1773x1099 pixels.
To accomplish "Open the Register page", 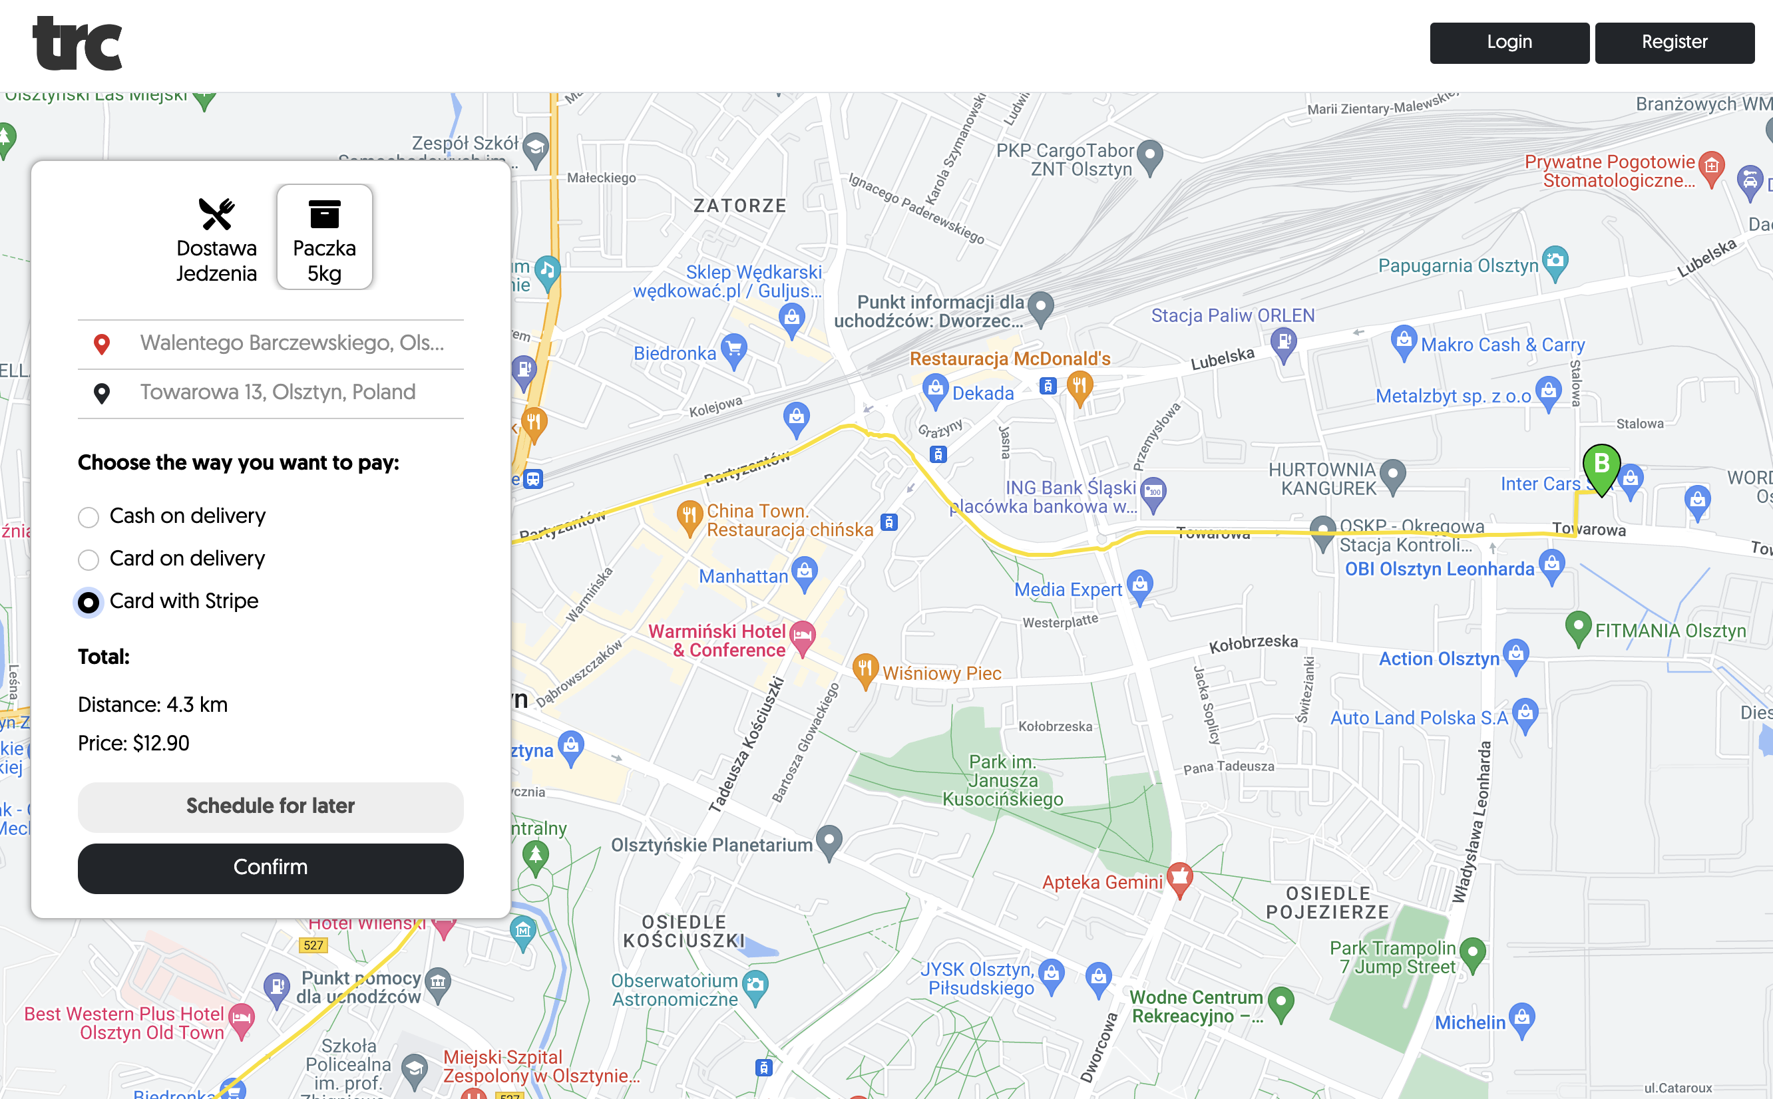I will (1674, 43).
